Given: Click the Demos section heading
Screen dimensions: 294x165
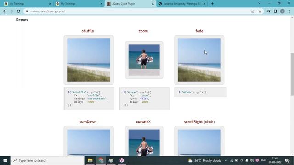Looking at the screenshot, I should (22, 20).
